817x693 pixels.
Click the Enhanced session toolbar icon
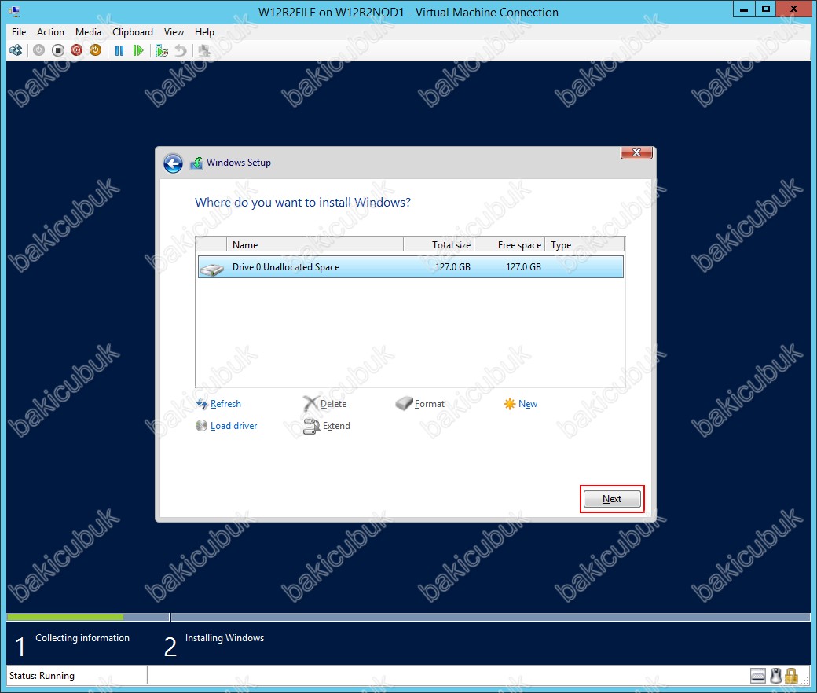coord(204,50)
